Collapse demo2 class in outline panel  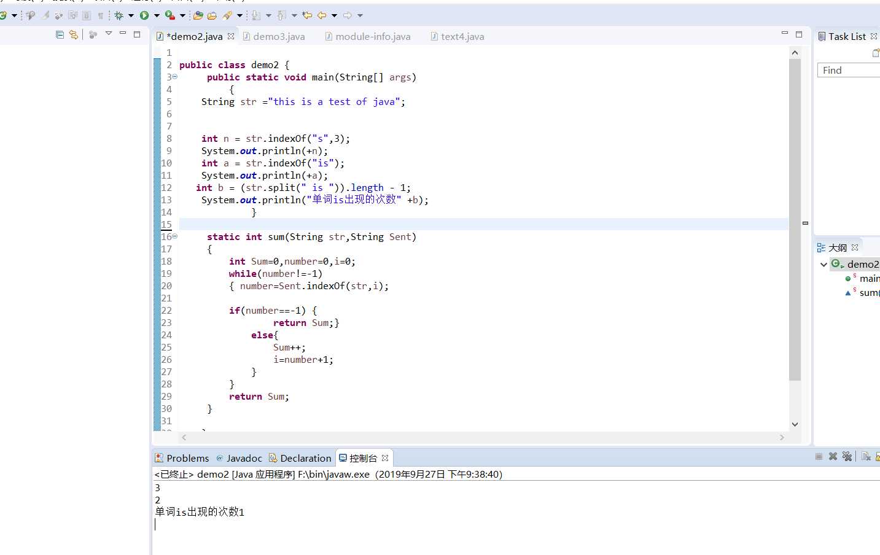pyautogui.click(x=824, y=265)
